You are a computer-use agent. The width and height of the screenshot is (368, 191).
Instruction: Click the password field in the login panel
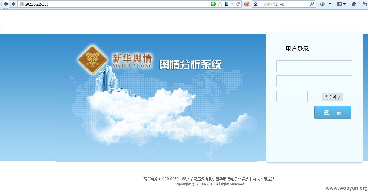314,81
